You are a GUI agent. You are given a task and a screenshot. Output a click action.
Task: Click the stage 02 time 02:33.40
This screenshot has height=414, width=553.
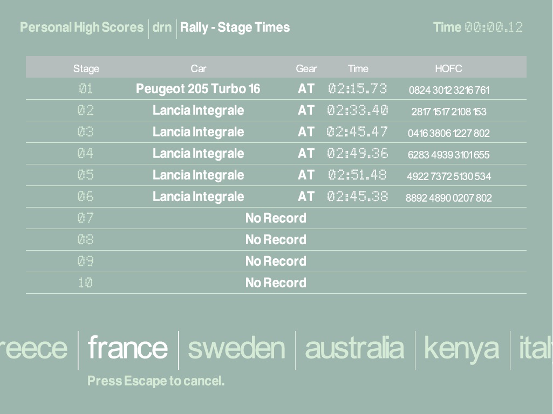click(357, 111)
